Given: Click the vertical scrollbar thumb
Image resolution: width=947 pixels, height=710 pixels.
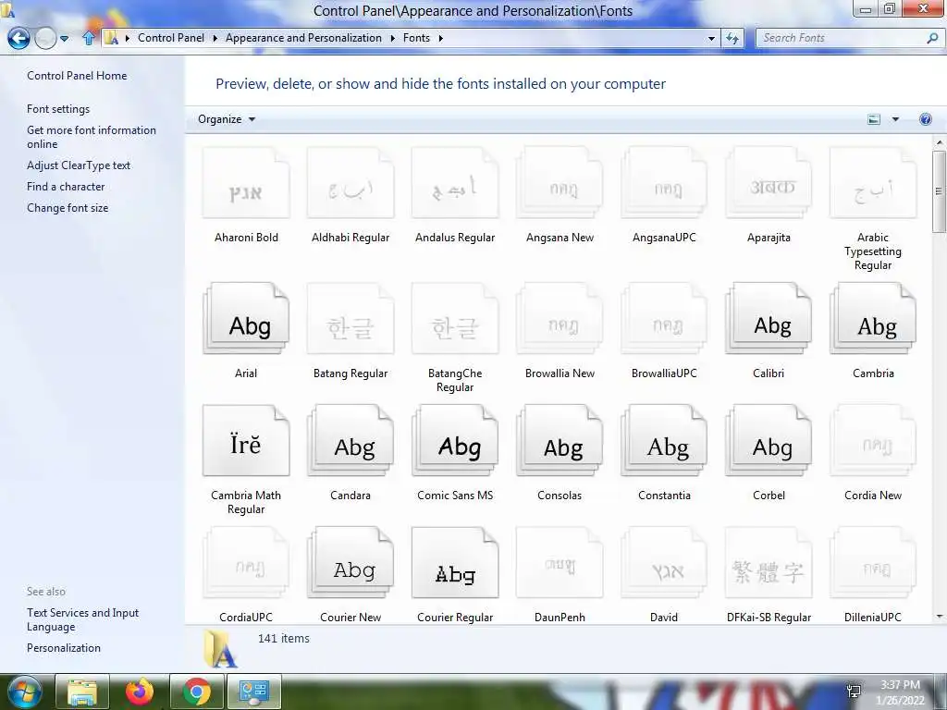Looking at the screenshot, I should [x=939, y=191].
